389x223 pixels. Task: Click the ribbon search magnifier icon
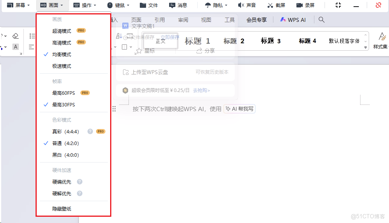[321, 19]
